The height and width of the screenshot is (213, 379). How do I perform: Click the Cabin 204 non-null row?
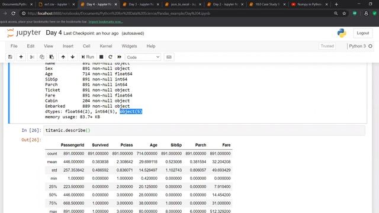point(87,101)
